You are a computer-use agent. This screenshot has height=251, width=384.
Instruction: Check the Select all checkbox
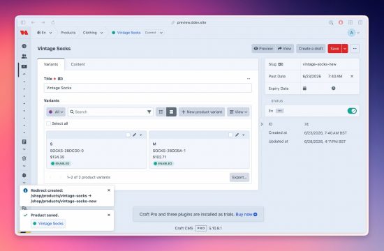click(x=48, y=123)
